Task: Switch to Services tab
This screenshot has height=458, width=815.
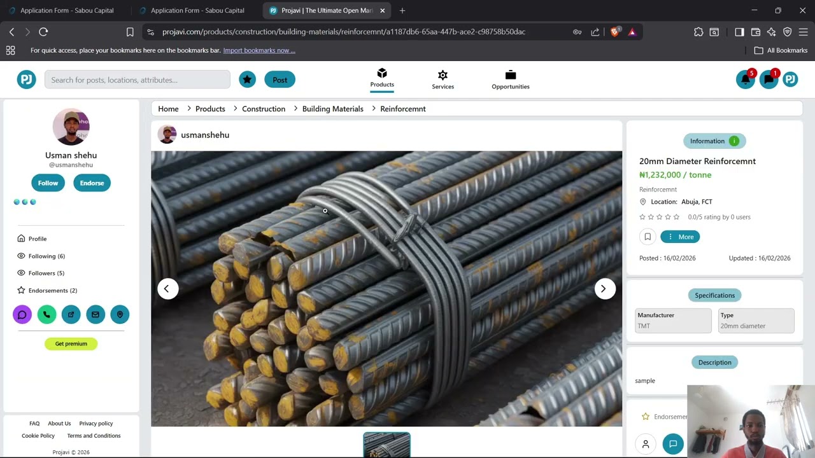Action: [x=443, y=80]
